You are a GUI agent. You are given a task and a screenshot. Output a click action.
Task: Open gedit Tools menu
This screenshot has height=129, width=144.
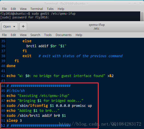coord(48,35)
